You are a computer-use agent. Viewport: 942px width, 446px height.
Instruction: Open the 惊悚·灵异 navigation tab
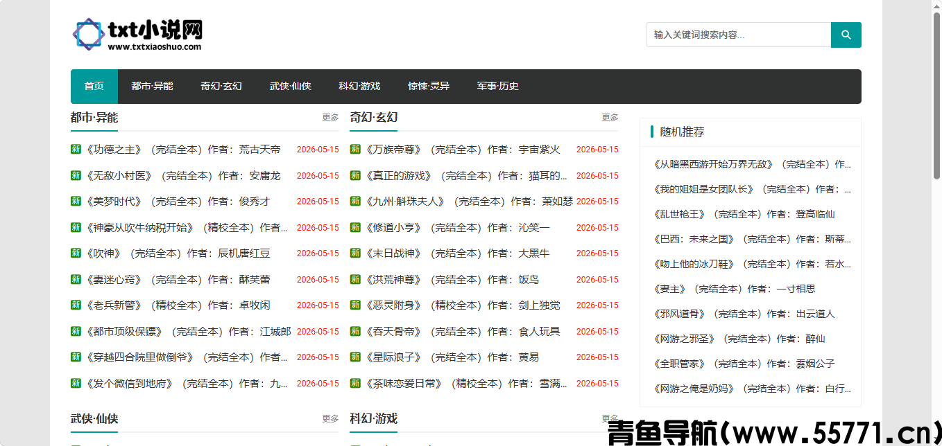[429, 86]
